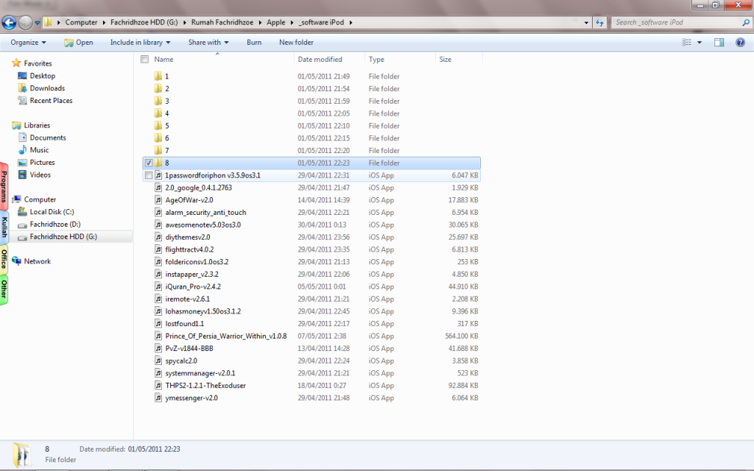
Task: Open the address bar history dropdown arrow
Action: (x=586, y=23)
